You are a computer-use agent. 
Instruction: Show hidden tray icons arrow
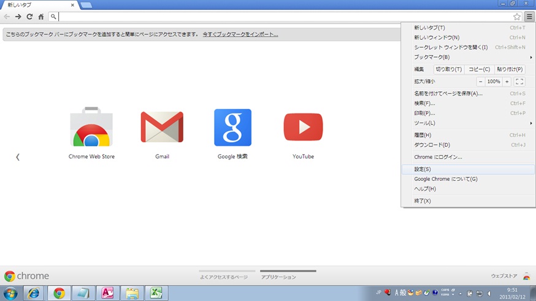click(x=461, y=294)
